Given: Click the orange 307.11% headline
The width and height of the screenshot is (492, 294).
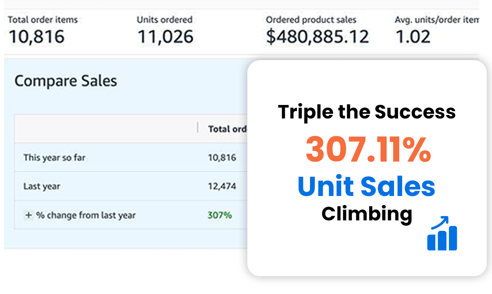Looking at the screenshot, I should point(368,149).
